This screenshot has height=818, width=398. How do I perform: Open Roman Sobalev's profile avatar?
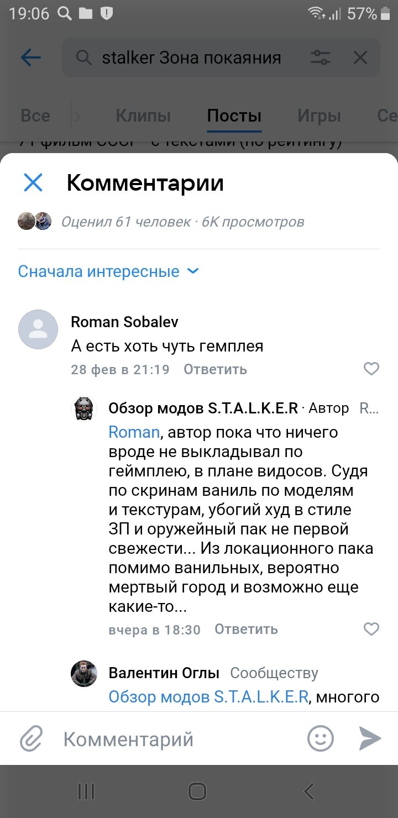(x=38, y=329)
